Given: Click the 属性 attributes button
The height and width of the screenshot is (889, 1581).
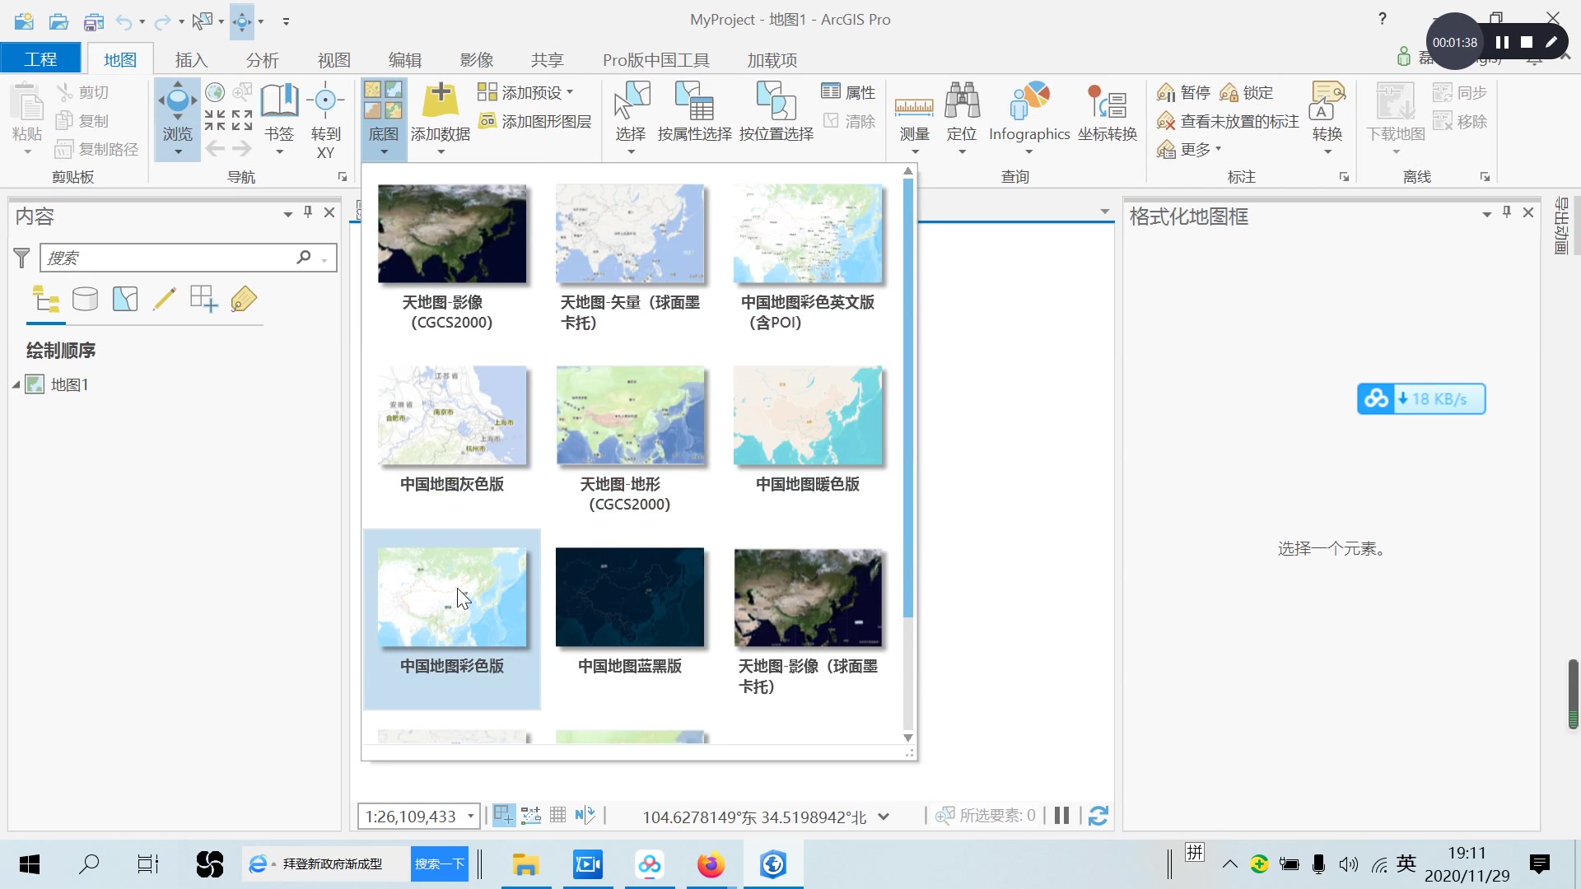Looking at the screenshot, I should click(x=848, y=92).
